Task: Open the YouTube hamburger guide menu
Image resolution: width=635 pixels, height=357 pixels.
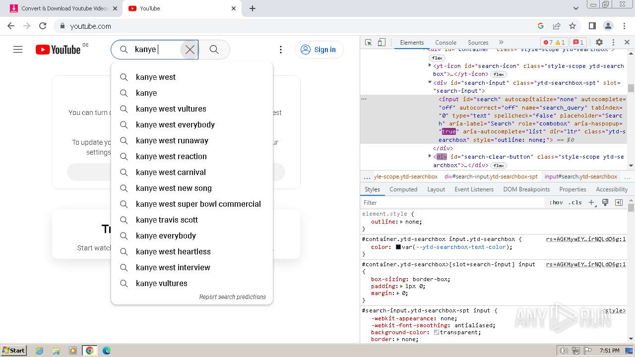Action: pyautogui.click(x=18, y=50)
